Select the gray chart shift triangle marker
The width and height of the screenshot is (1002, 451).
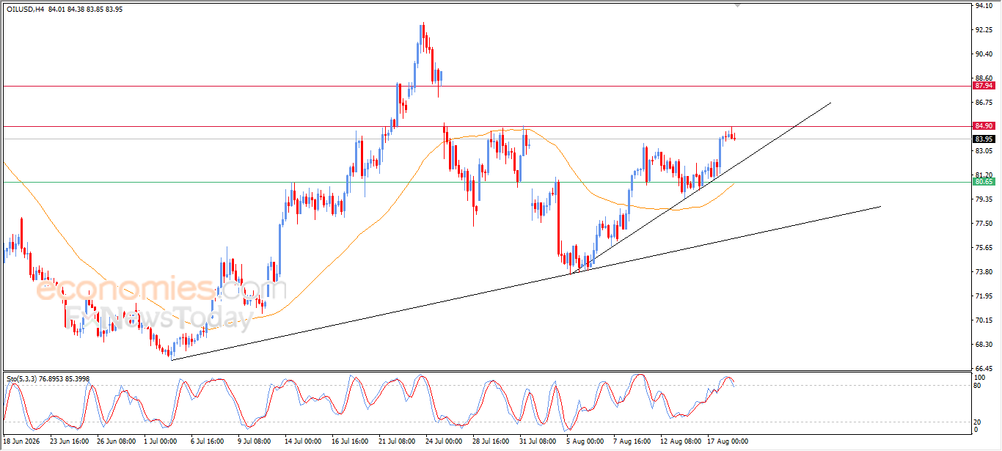tap(736, 5)
